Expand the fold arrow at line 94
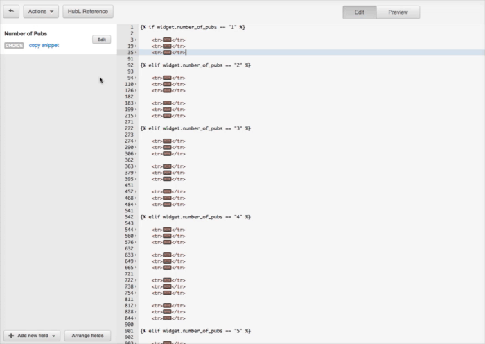Image resolution: width=485 pixels, height=344 pixels. [136, 78]
